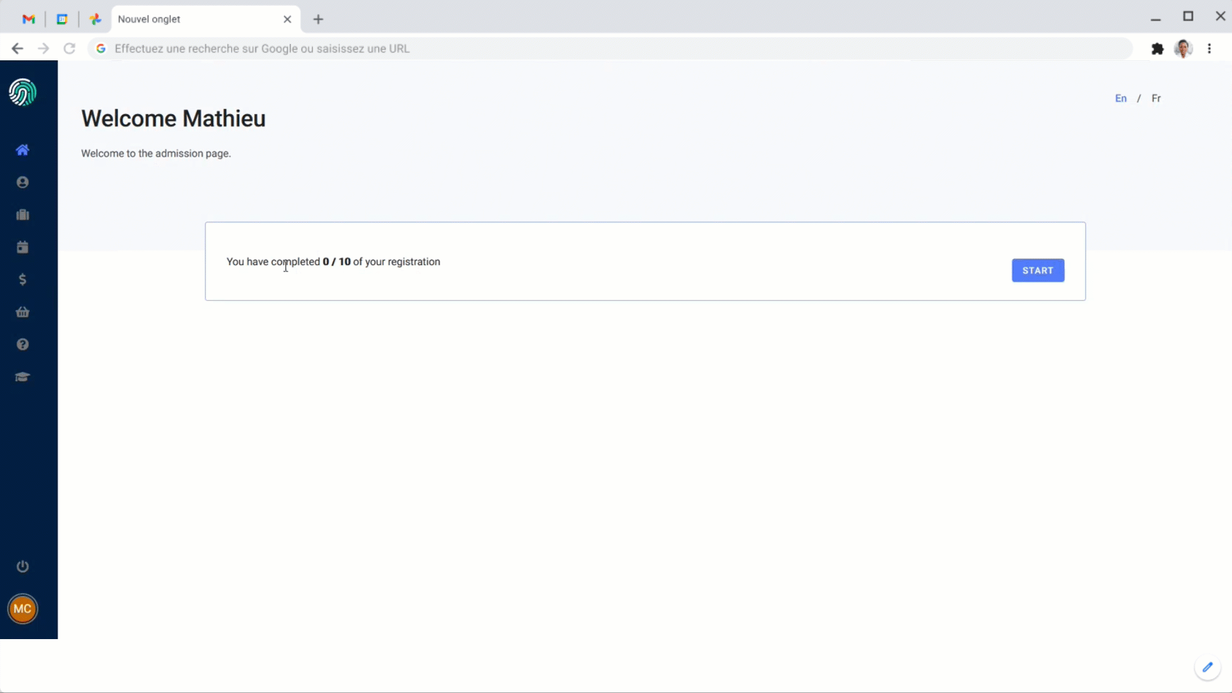Click the power logout icon in sidebar
Image resolution: width=1232 pixels, height=693 pixels.
[x=22, y=567]
